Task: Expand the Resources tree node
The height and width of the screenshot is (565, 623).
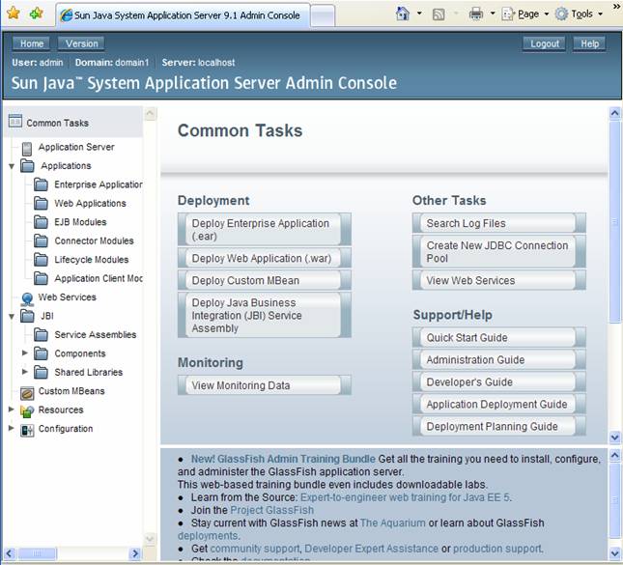Action: (12, 410)
